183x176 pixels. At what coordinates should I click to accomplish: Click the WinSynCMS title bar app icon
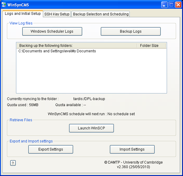4,5
